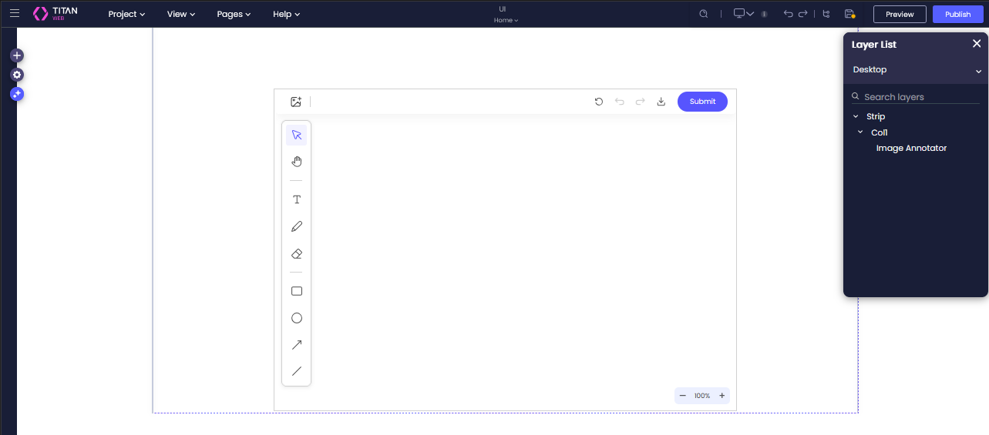Open the Pages menu

pyautogui.click(x=234, y=14)
